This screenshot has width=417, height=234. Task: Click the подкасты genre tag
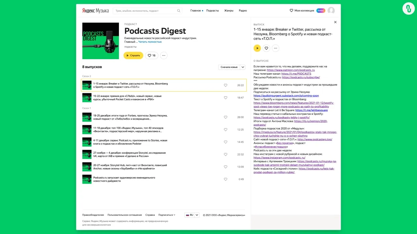pyautogui.click(x=130, y=47)
